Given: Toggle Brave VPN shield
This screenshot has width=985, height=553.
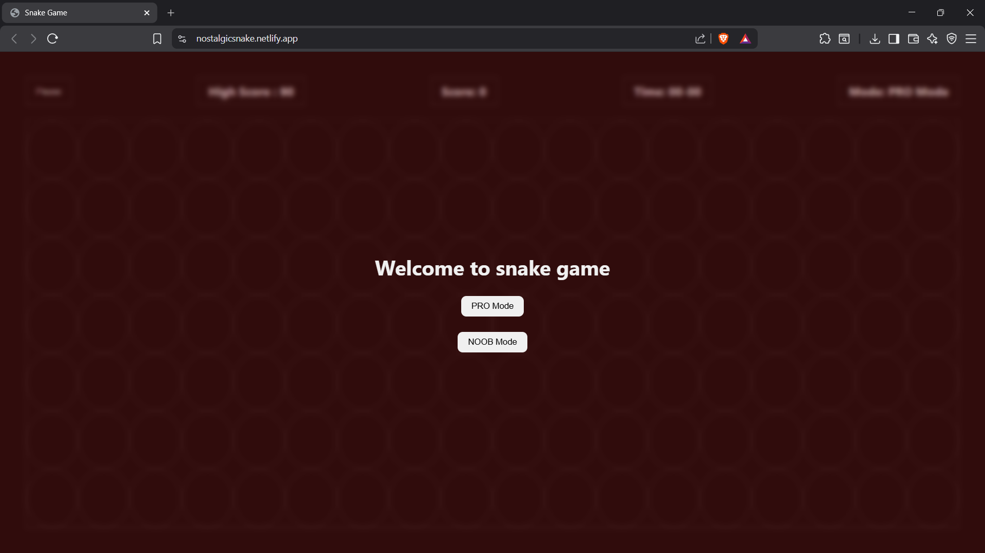Looking at the screenshot, I should click(x=952, y=38).
